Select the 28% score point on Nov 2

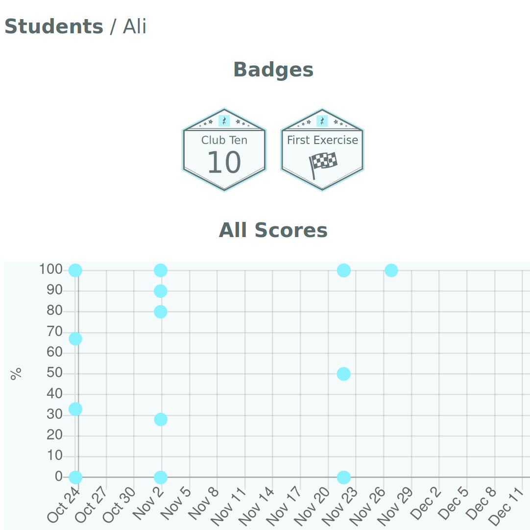(x=161, y=419)
